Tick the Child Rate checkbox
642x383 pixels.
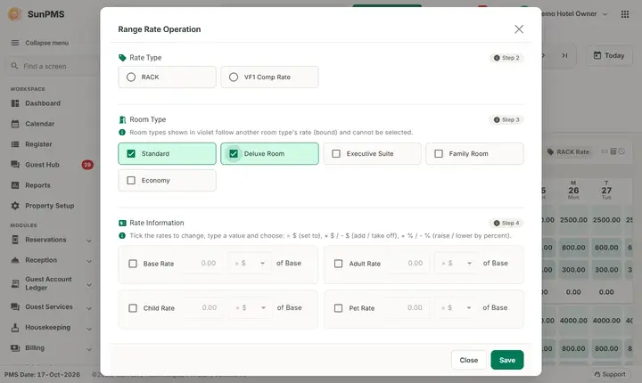point(133,307)
